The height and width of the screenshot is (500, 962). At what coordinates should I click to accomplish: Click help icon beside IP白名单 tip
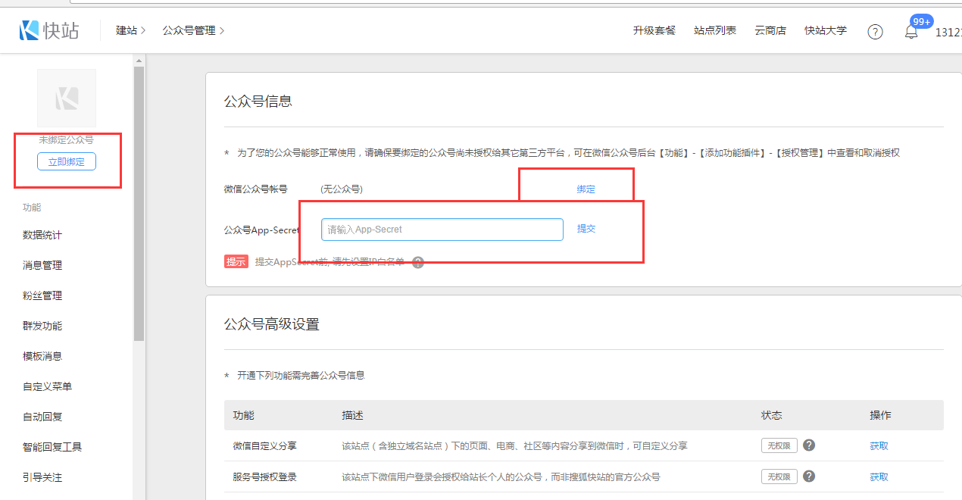418,262
